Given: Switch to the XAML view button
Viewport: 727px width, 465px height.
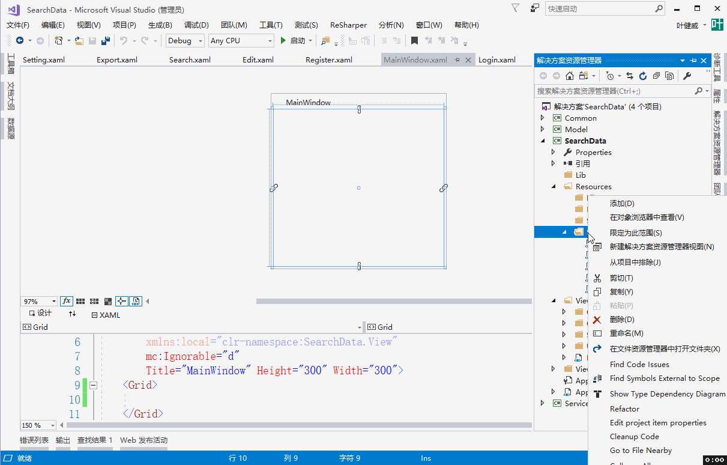Looking at the screenshot, I should pyautogui.click(x=106, y=315).
